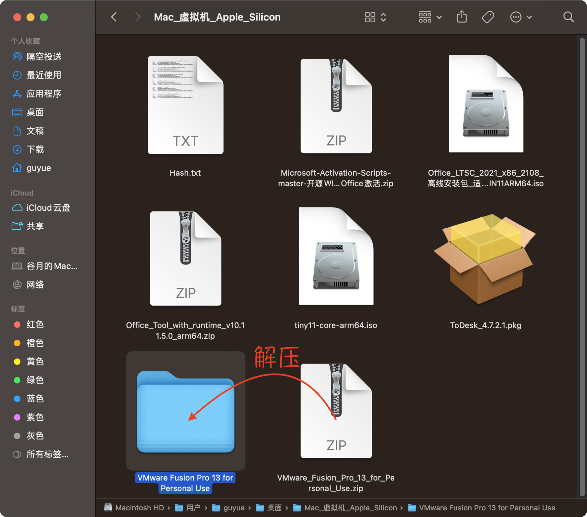Screen dimensions: 587x517
Task: Click Mac_虚拟机_Apple_Silicon in path bar
Action: (345, 508)
